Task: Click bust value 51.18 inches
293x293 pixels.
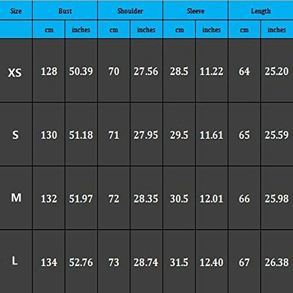Action: [81, 135]
